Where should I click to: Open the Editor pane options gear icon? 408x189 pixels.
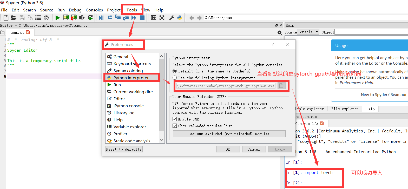tap(280, 32)
